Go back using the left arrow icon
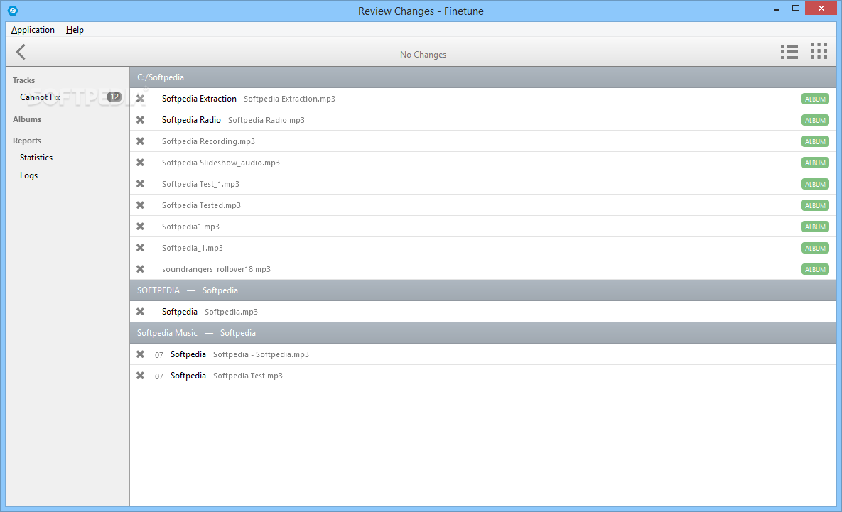The width and height of the screenshot is (842, 512). (21, 52)
